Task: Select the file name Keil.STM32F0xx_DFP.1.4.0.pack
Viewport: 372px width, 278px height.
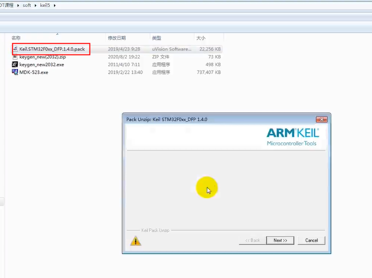Action: tap(52, 49)
